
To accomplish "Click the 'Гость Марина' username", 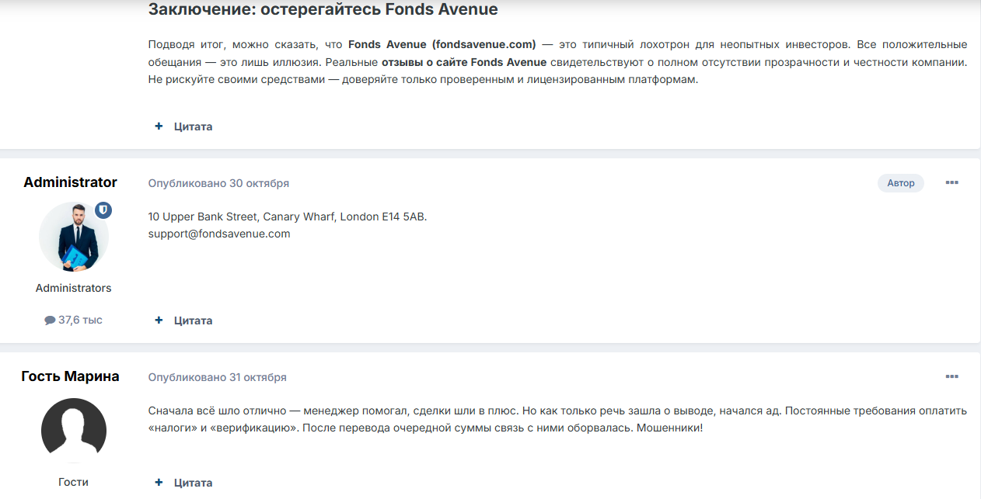I will (70, 376).
